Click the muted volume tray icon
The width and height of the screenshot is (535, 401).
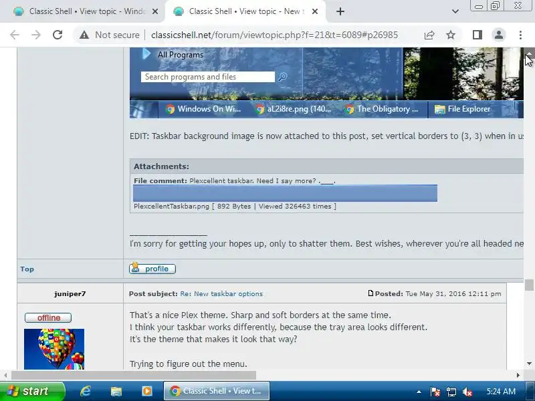click(x=467, y=392)
